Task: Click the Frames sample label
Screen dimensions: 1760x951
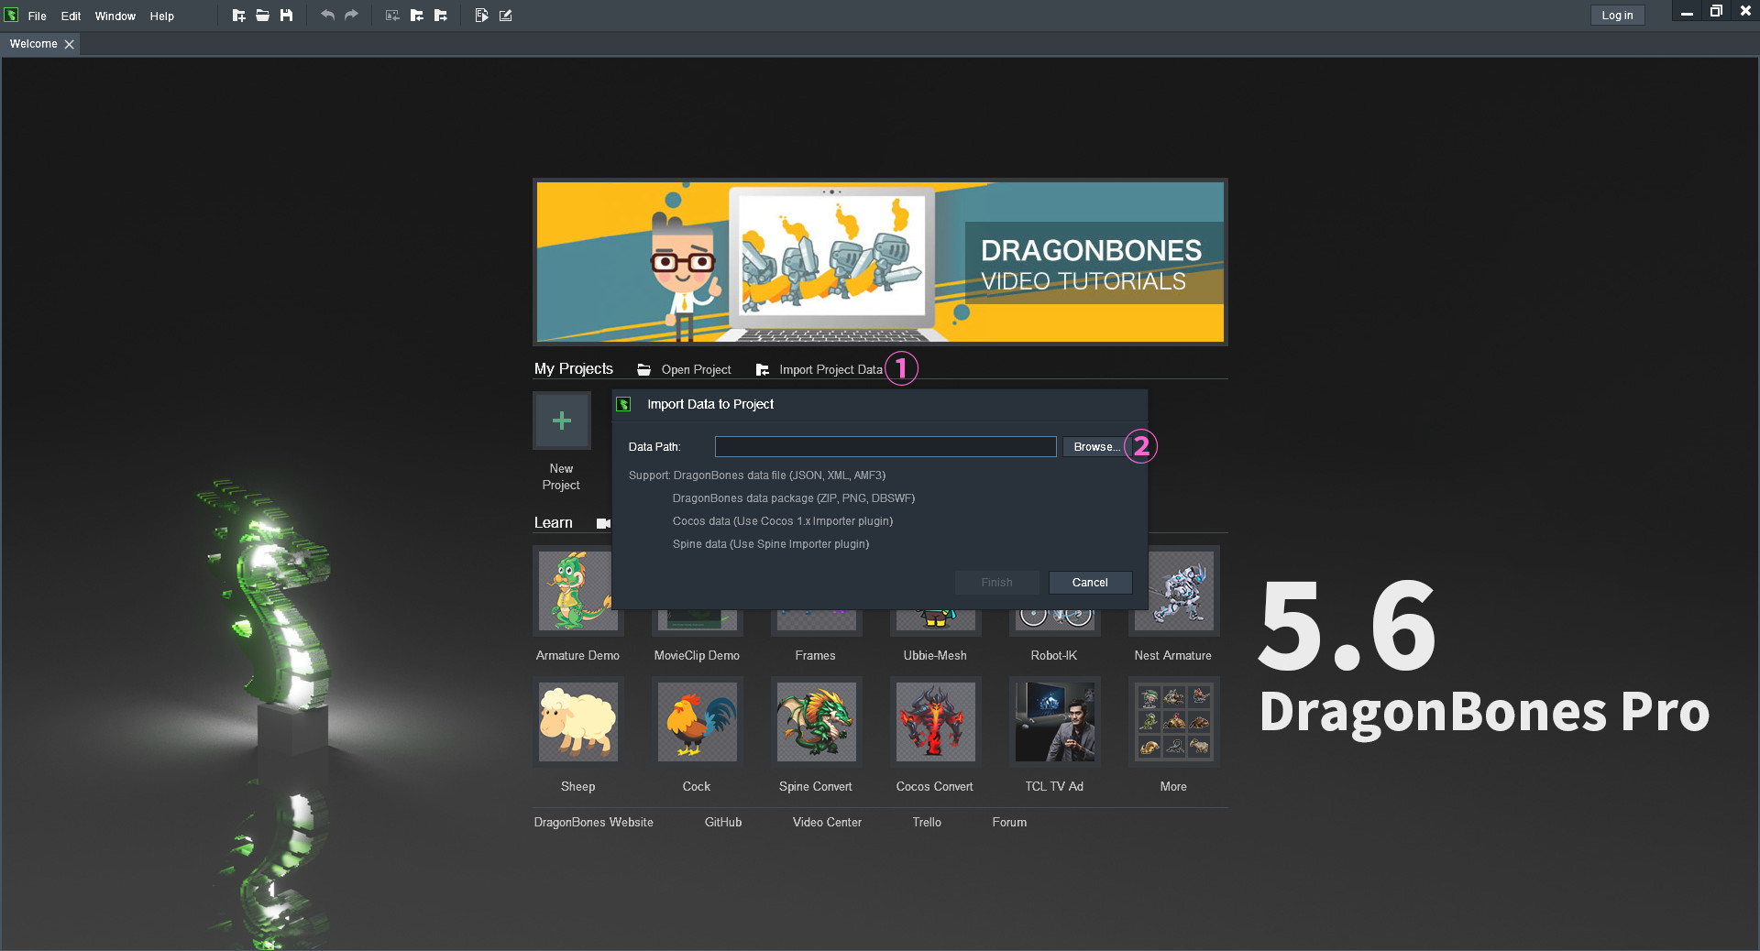Action: [x=816, y=656]
